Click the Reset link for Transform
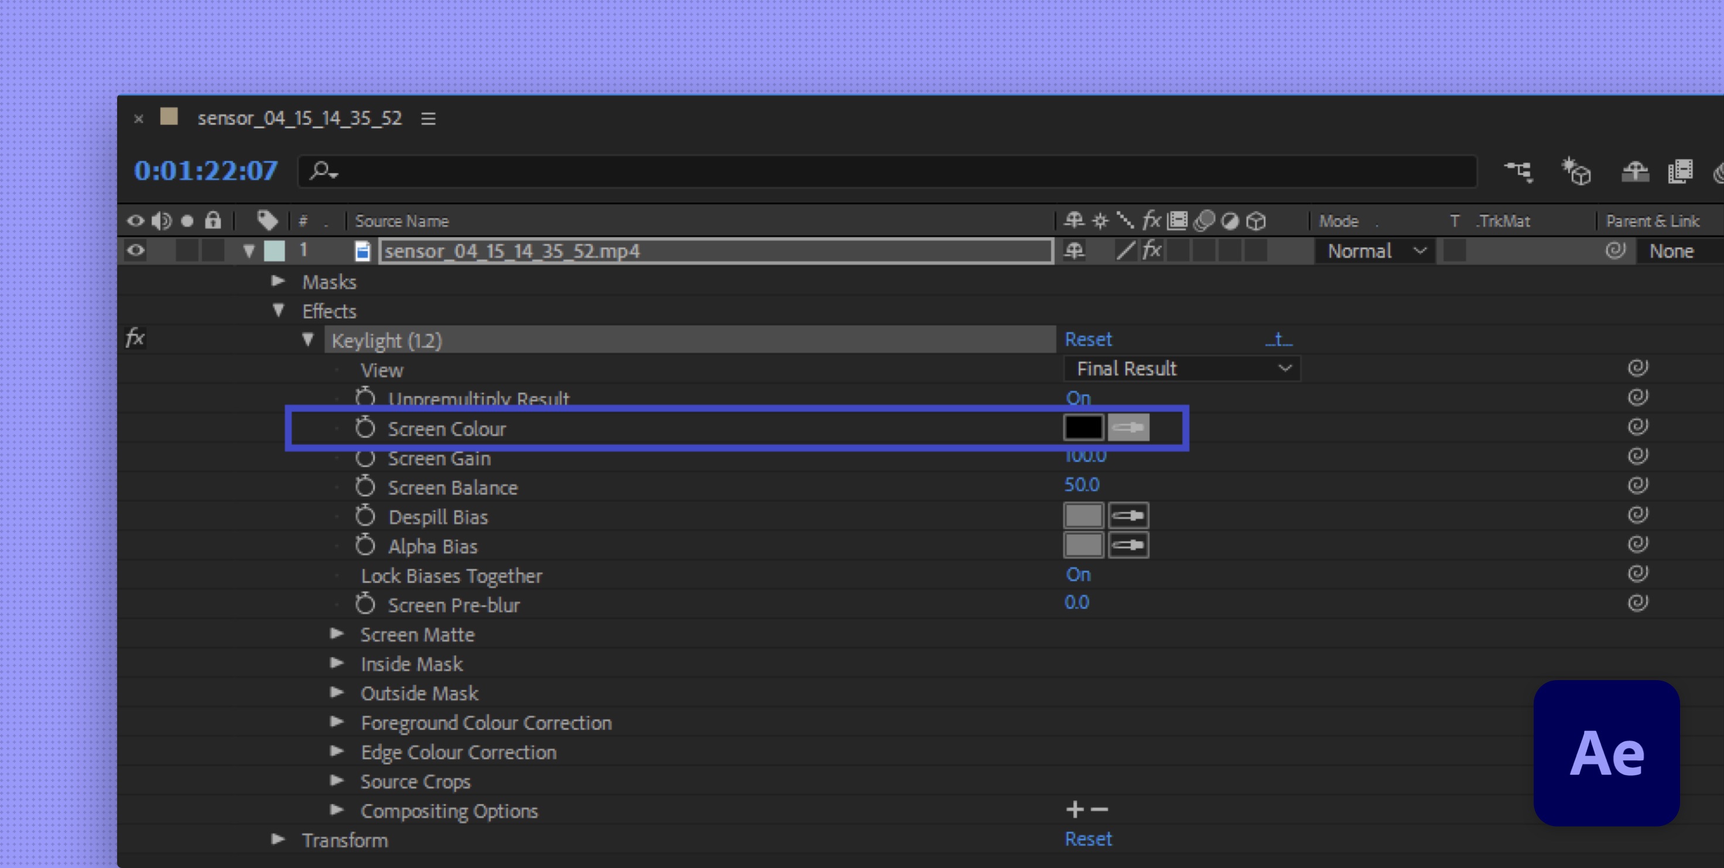Image resolution: width=1724 pixels, height=868 pixels. pos(1087,839)
